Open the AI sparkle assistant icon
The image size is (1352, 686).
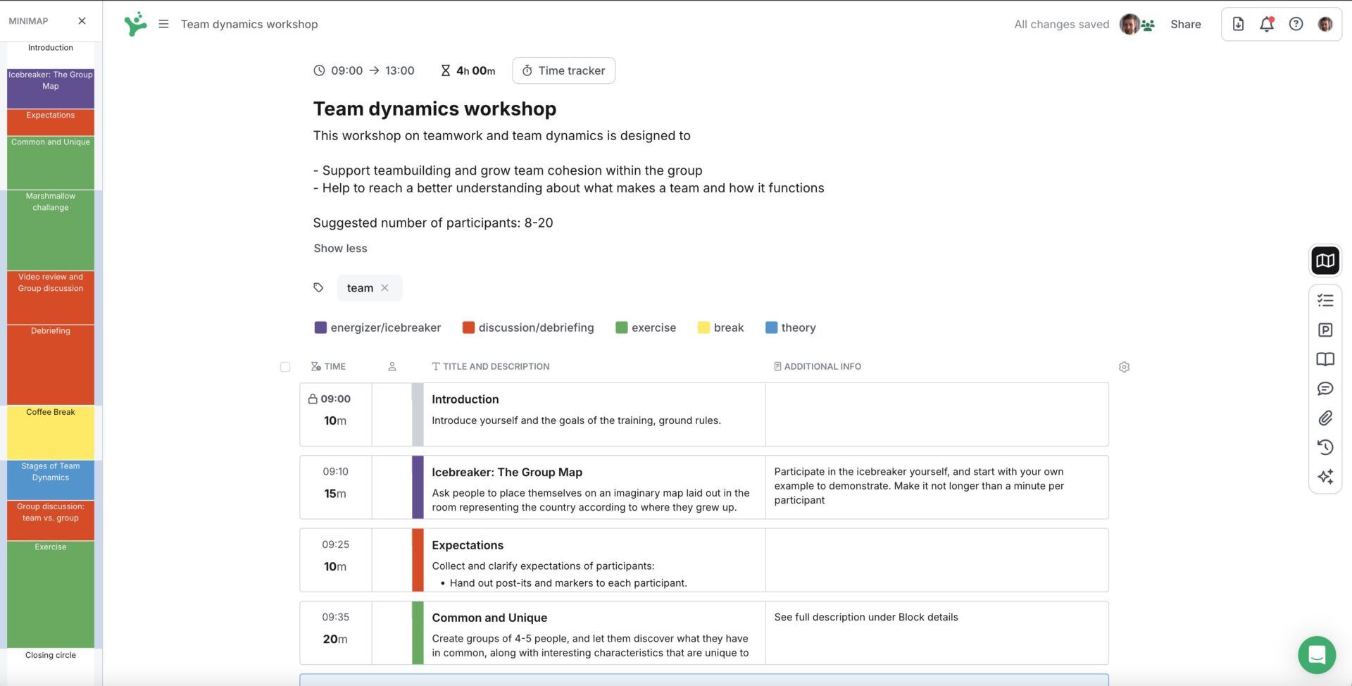tap(1325, 477)
